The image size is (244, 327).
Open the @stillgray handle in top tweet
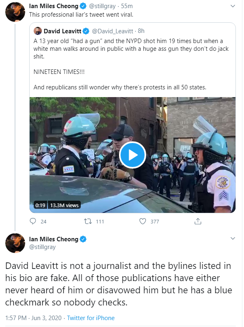point(102,6)
